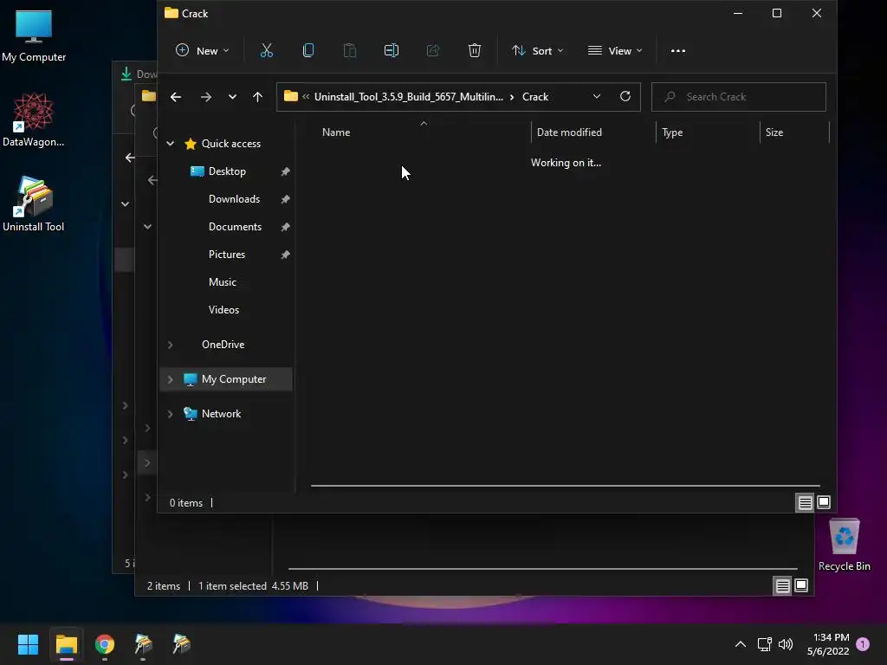
Task: Click the "Working on it..." status text
Action: 566,163
